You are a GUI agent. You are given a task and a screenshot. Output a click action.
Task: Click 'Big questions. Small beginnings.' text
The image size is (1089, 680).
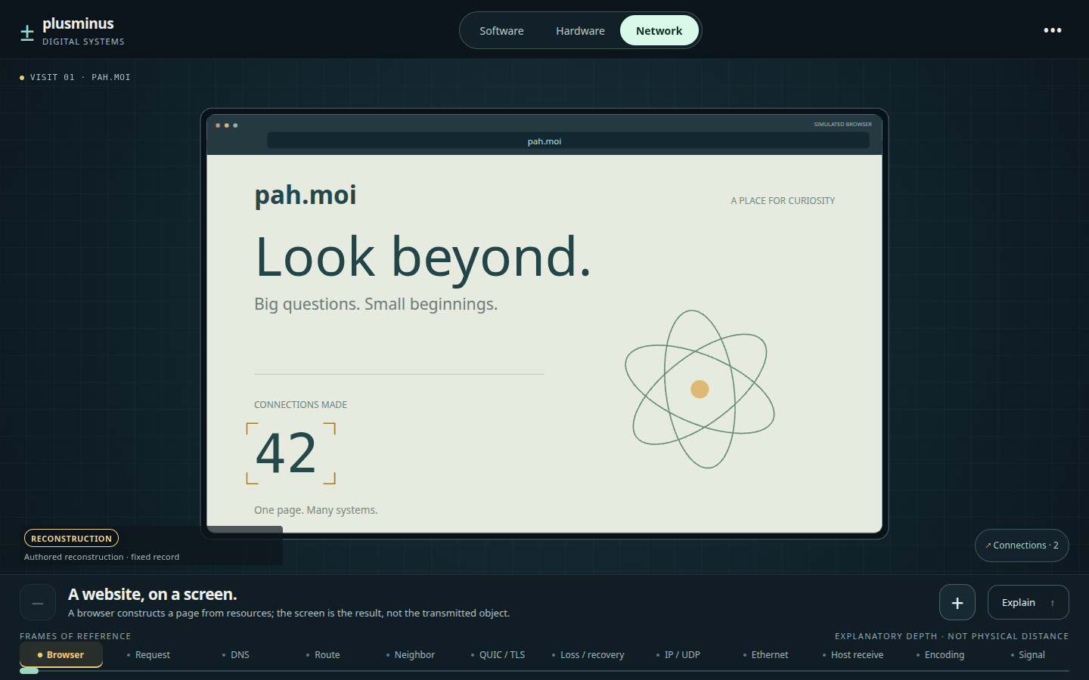376,304
